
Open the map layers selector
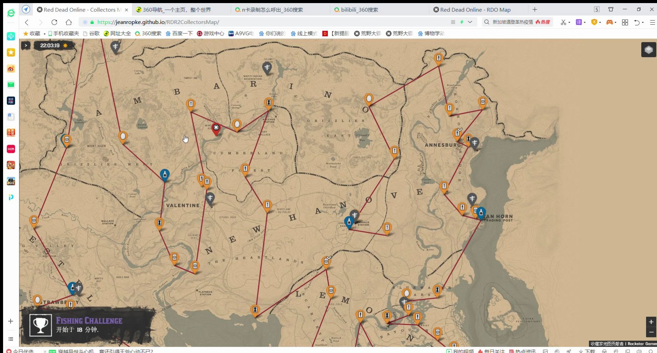point(648,50)
